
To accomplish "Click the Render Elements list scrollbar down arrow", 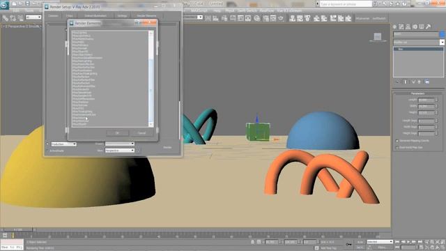I will pos(151,125).
